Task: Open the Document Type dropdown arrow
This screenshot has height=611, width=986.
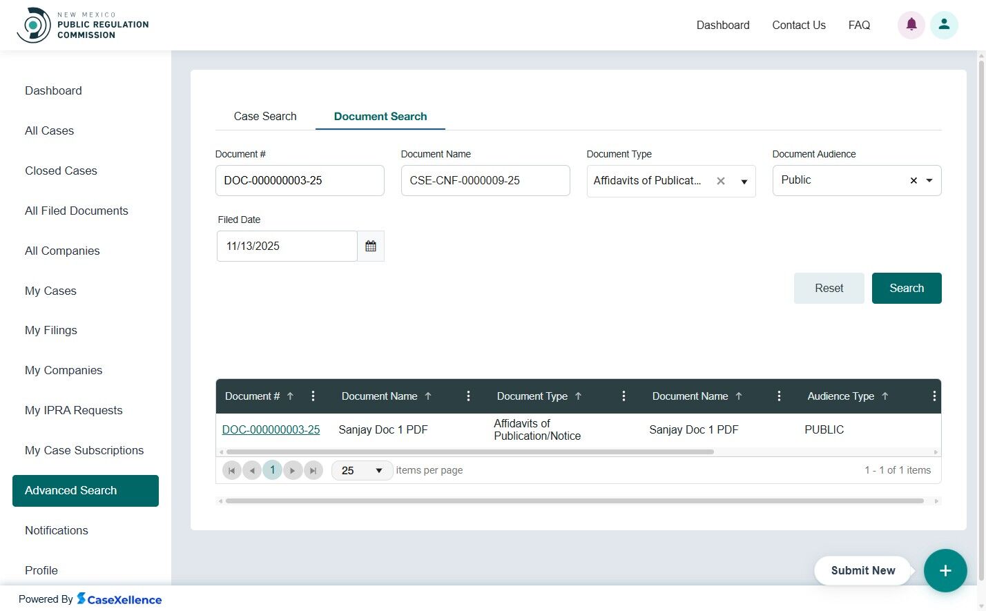Action: [x=744, y=181]
